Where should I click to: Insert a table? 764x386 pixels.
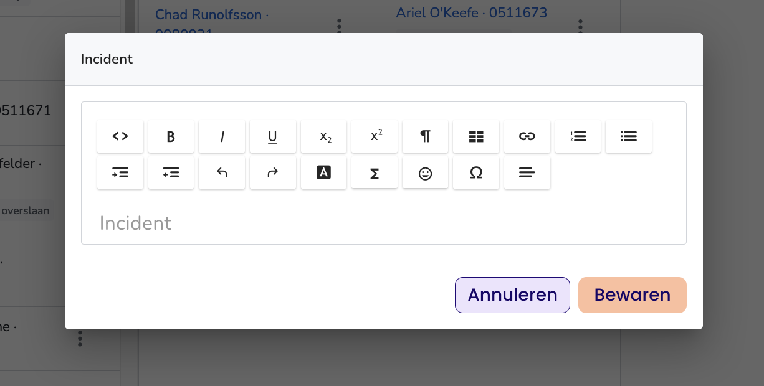pos(476,136)
